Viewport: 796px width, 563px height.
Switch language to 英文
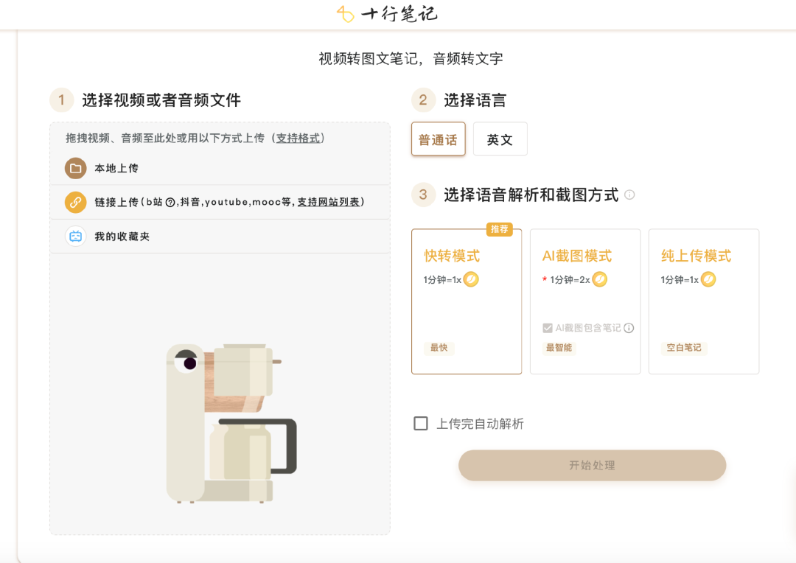pos(500,139)
